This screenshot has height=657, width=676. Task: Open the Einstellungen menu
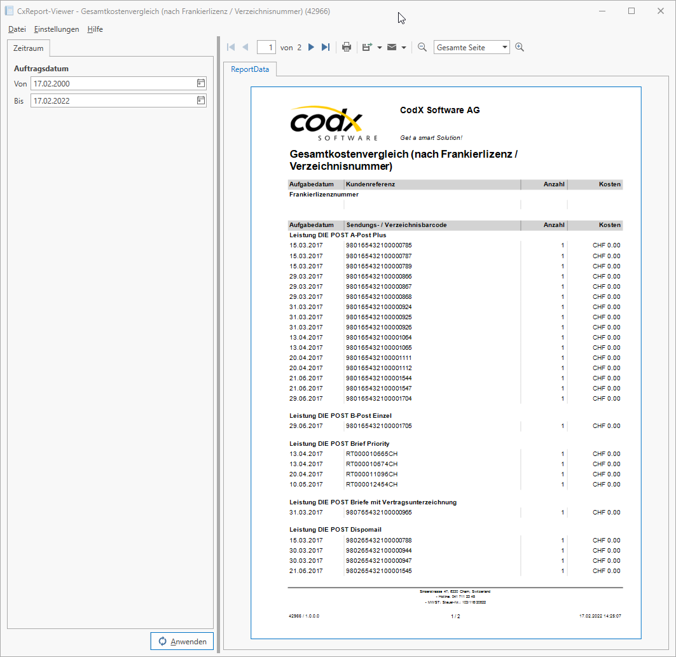(x=57, y=29)
